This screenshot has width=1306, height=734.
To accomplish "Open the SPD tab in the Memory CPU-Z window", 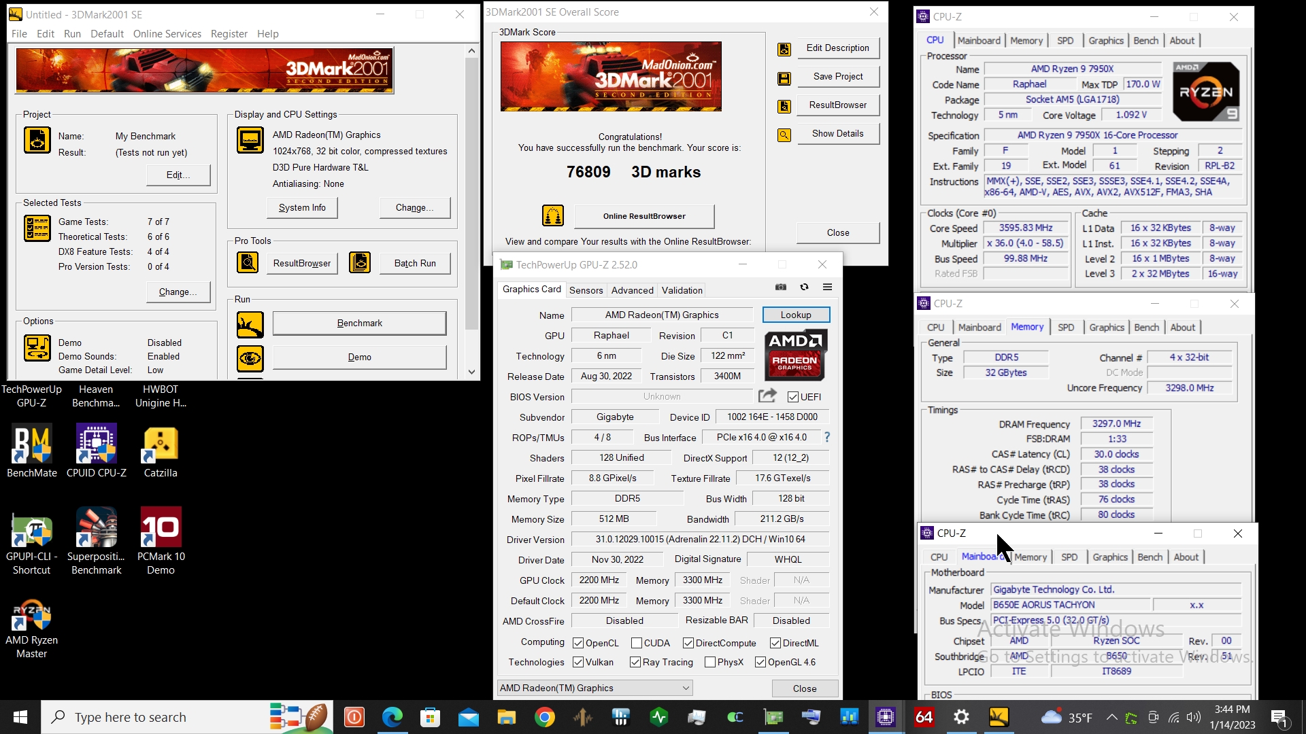I will pyautogui.click(x=1066, y=328).
